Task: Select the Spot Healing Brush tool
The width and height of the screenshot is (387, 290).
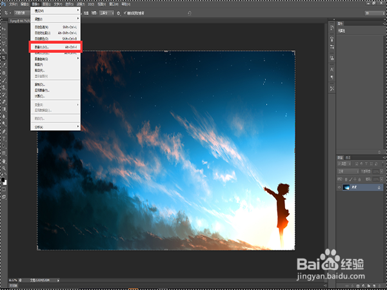Action: click(4, 73)
